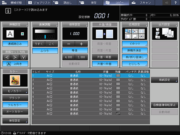Click the 自動画像回転禁止 button
Image resolution: width=180 pixels, height=135 pixels.
[164, 105]
